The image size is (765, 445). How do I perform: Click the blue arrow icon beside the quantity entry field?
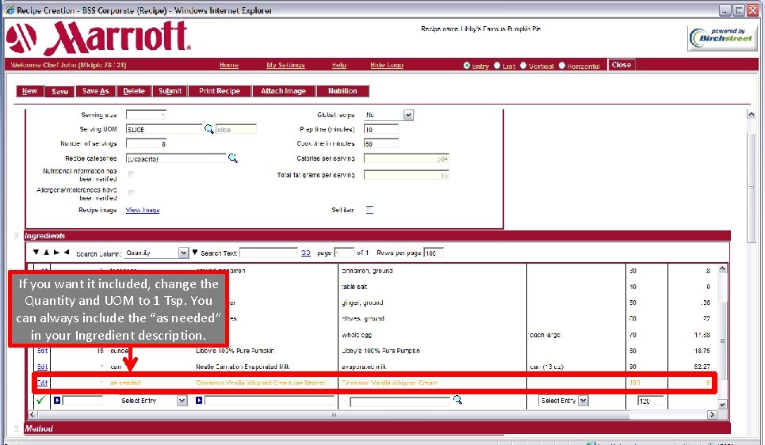point(57,400)
